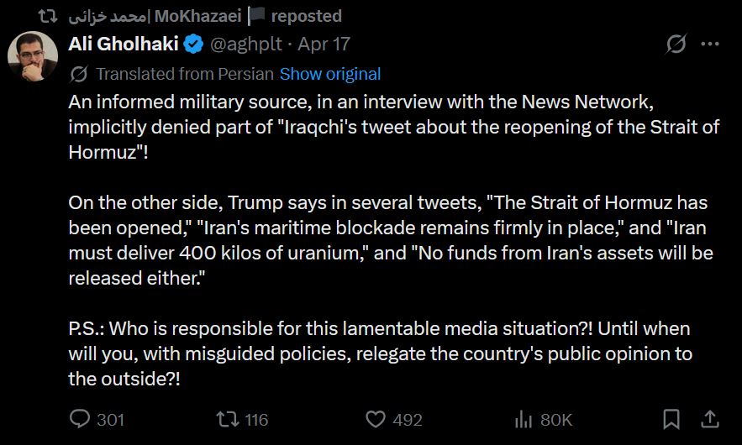Bookmark this tweet
This screenshot has width=742, height=445.
coord(671,420)
